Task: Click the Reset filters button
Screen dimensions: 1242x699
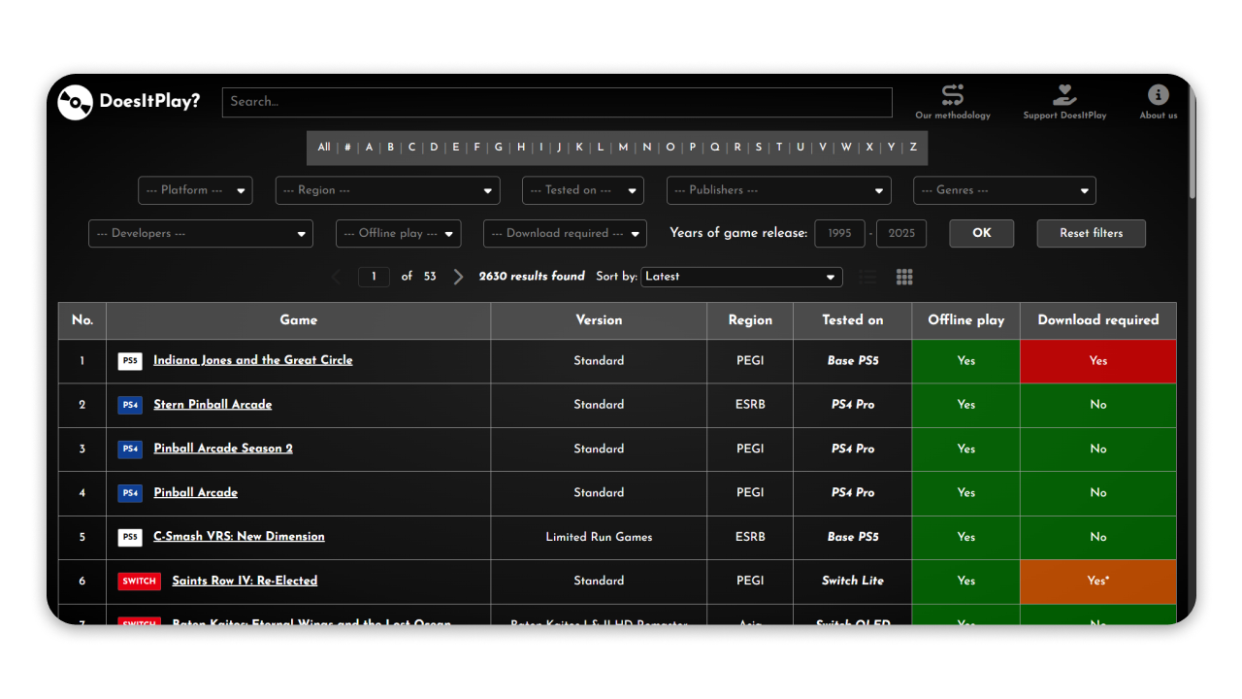Action: tap(1091, 233)
